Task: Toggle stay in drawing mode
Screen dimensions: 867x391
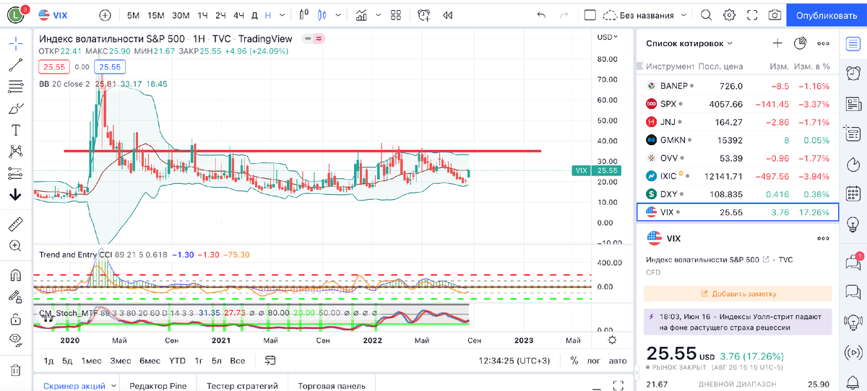Action: click(x=15, y=296)
